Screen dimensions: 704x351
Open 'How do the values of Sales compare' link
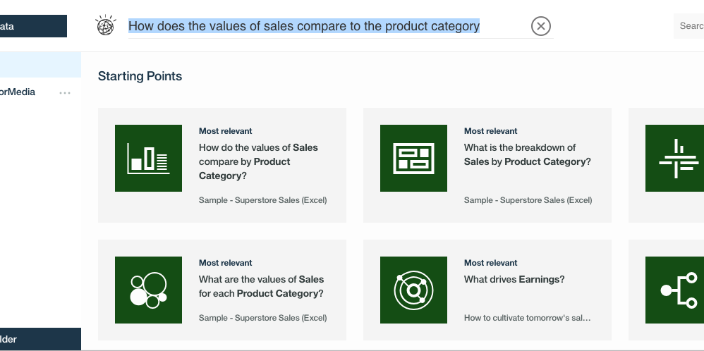[x=258, y=161]
